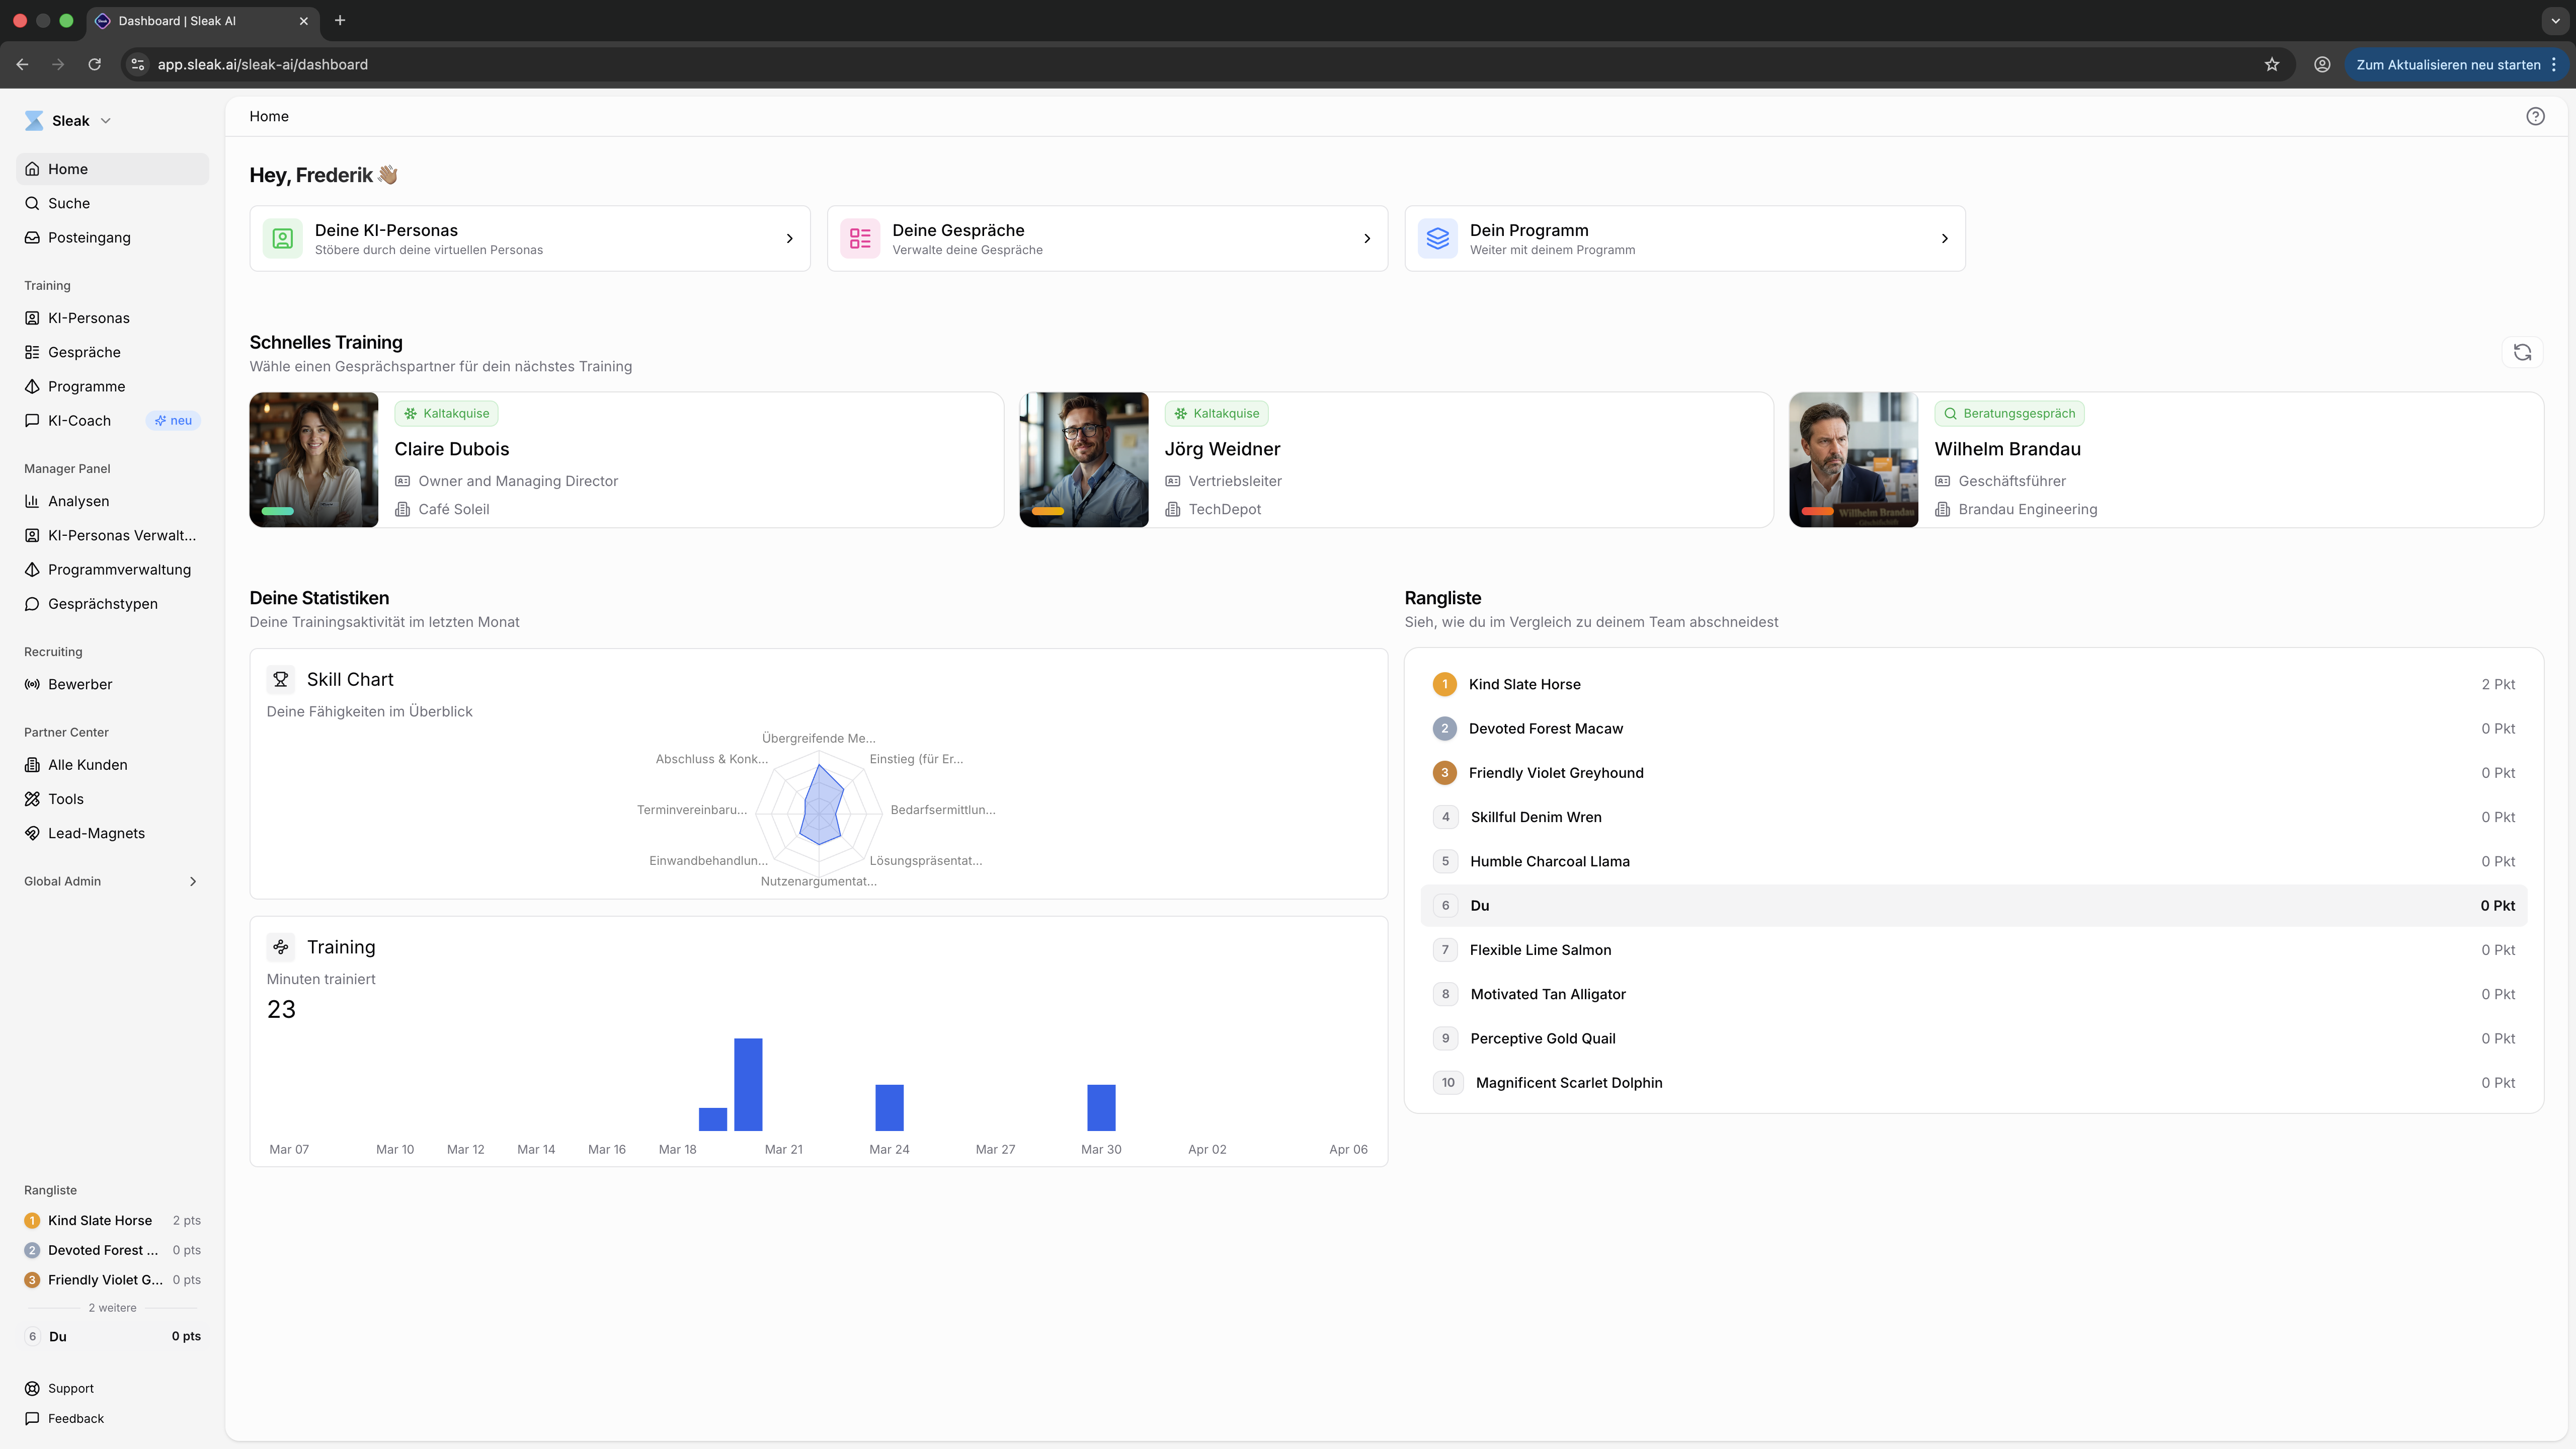
Task: Select Claire Dubois persona photo
Action: click(x=314, y=460)
